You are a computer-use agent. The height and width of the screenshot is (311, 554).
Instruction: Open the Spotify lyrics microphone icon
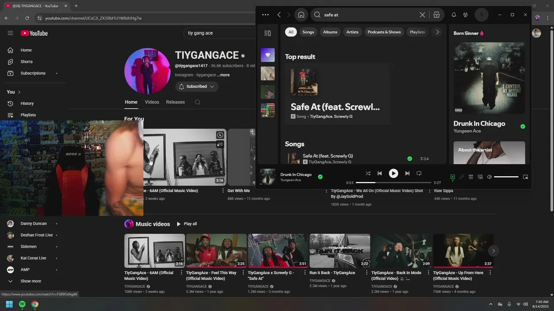pos(462,177)
